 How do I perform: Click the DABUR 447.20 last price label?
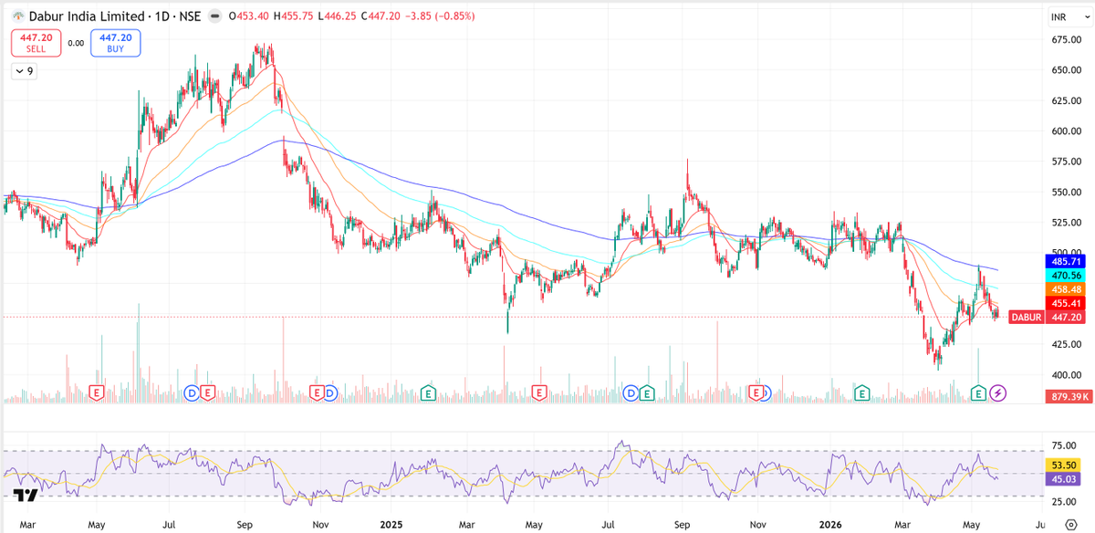click(1047, 317)
